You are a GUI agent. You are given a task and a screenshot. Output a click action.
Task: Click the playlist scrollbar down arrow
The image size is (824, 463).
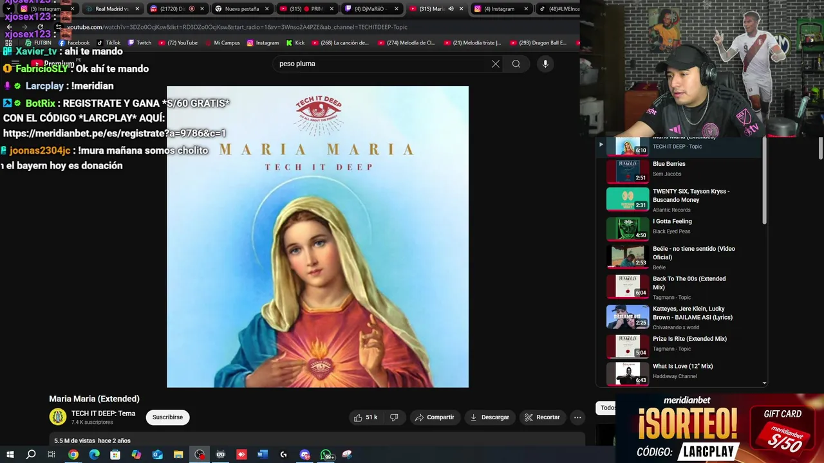pos(764,383)
